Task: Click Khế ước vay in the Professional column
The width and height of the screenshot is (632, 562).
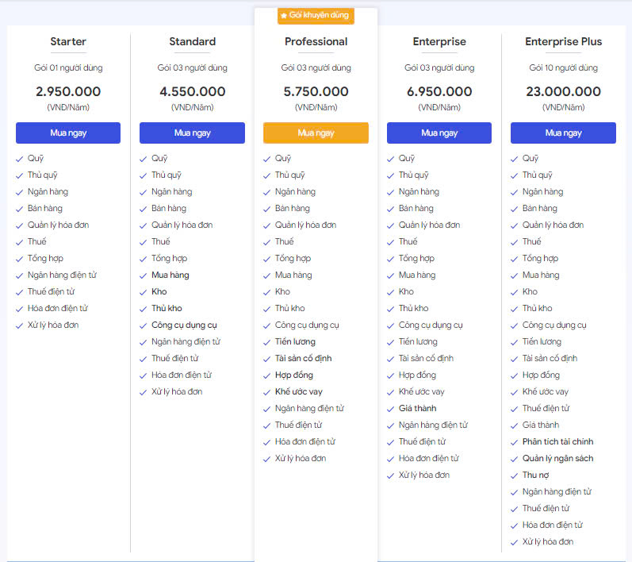Action: coord(298,392)
